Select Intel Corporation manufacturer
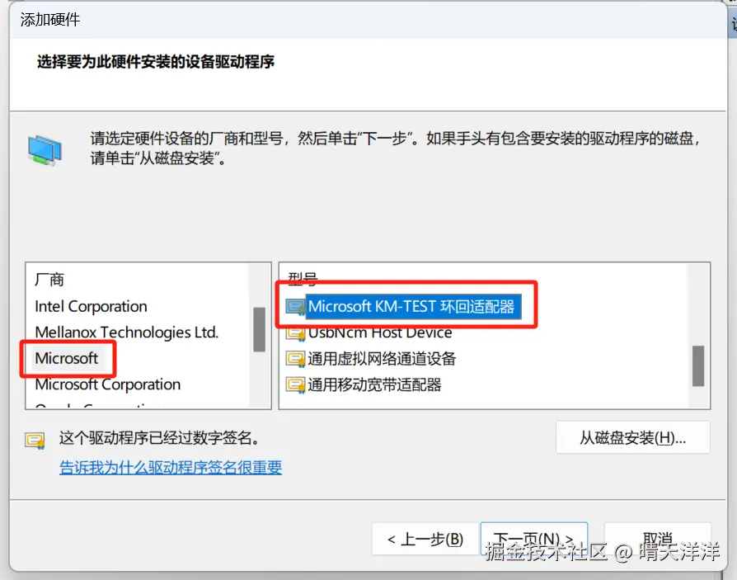Screen dimensions: 737x580 coord(91,307)
